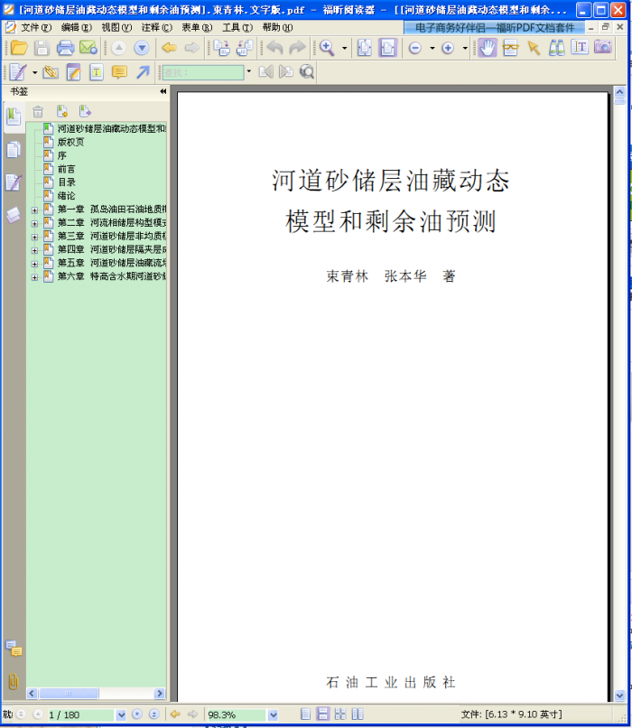Click the fit width icon

pos(387,47)
